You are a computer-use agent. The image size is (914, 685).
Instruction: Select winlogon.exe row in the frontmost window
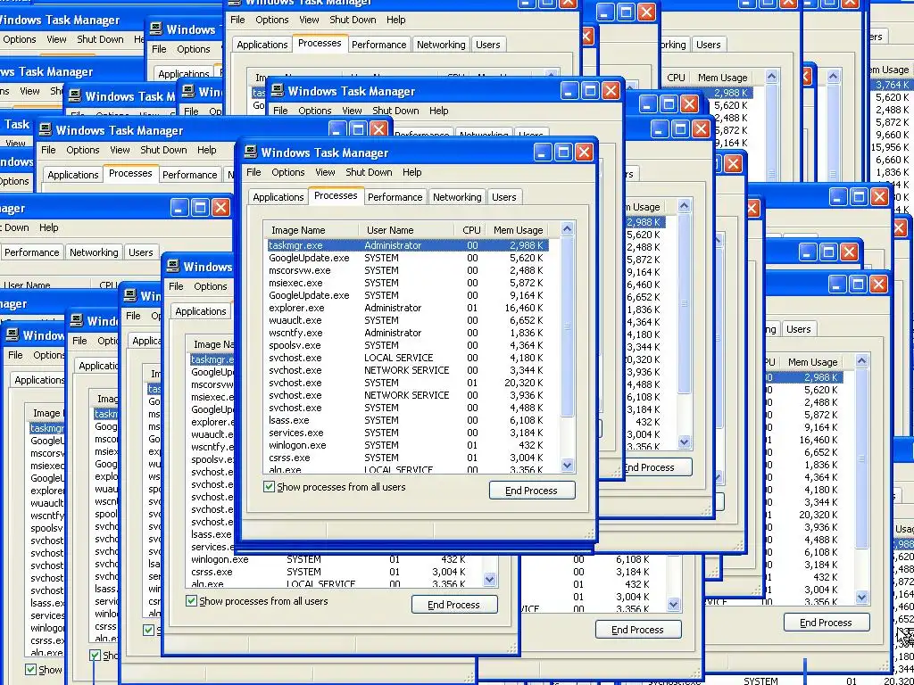click(407, 445)
